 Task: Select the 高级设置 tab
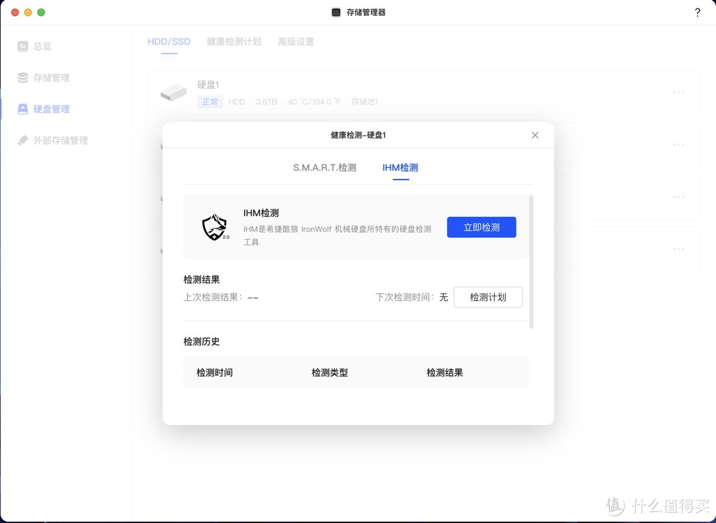(296, 41)
